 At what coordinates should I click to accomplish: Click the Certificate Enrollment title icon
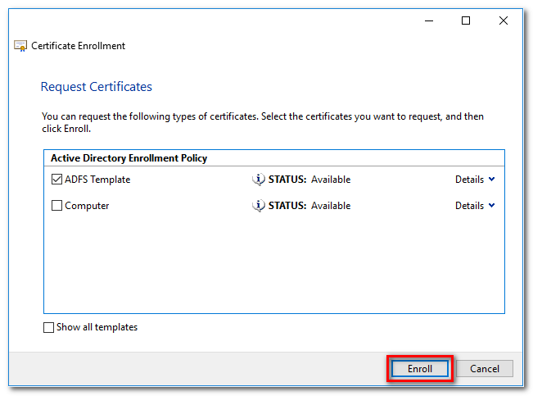[x=20, y=46]
